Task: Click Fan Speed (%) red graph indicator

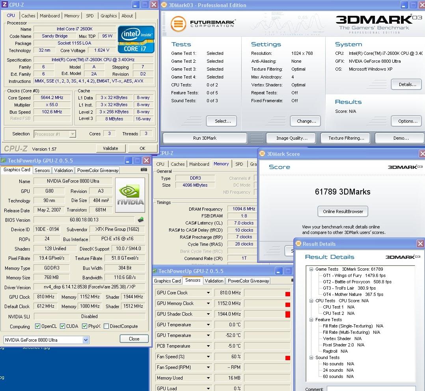Action: 287,358
